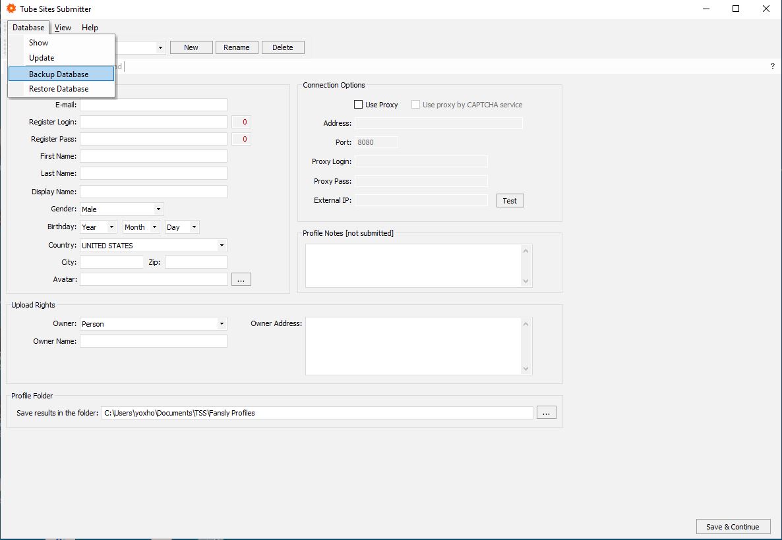
Task: Choose Restore Database menu entry
Action: (x=59, y=88)
